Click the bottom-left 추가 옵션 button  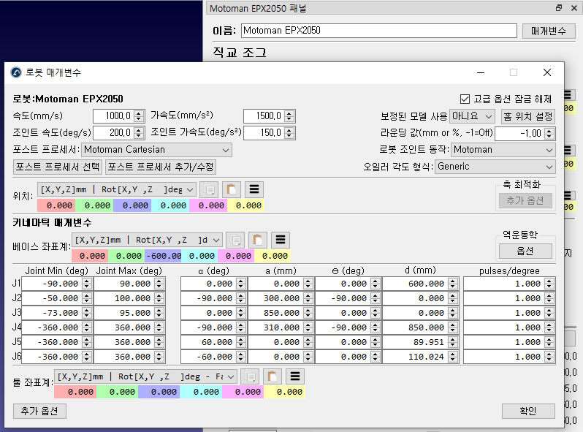click(x=39, y=411)
